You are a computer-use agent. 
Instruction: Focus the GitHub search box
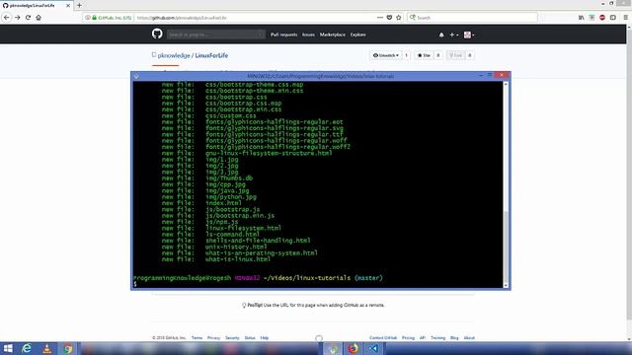(216, 35)
